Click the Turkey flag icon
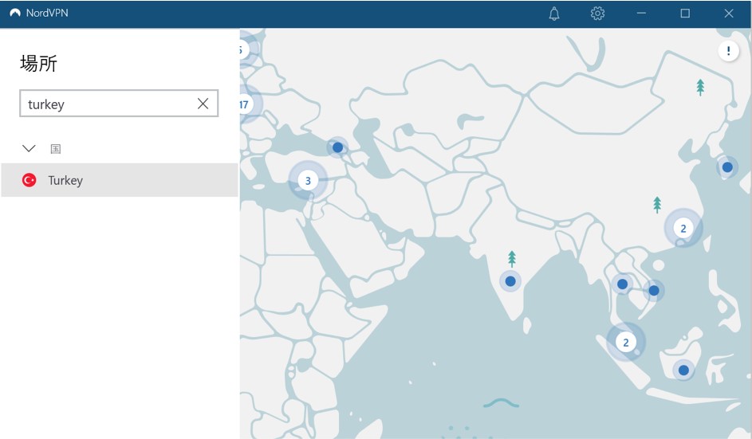 30,180
